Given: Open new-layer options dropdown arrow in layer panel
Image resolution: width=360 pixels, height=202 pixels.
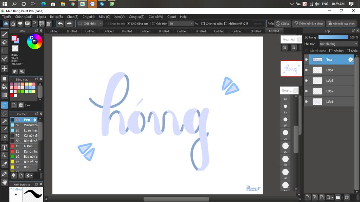Looking at the screenshot, I should coord(332,197).
